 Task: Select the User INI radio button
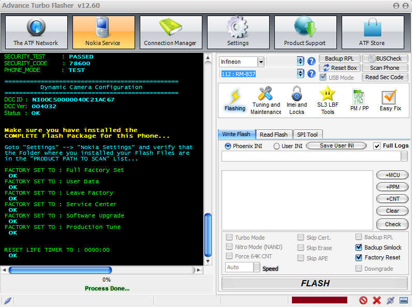277,146
